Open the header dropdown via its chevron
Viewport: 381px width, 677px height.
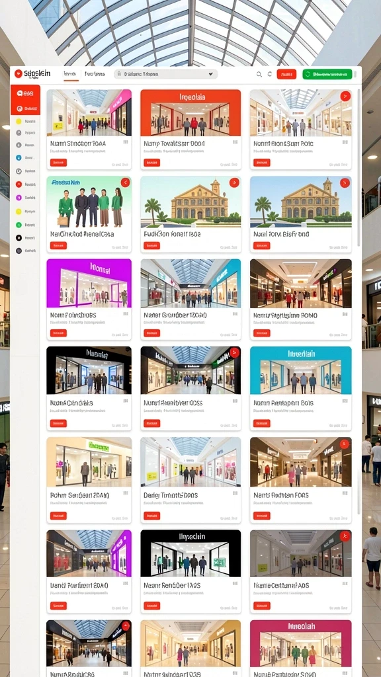coord(211,74)
